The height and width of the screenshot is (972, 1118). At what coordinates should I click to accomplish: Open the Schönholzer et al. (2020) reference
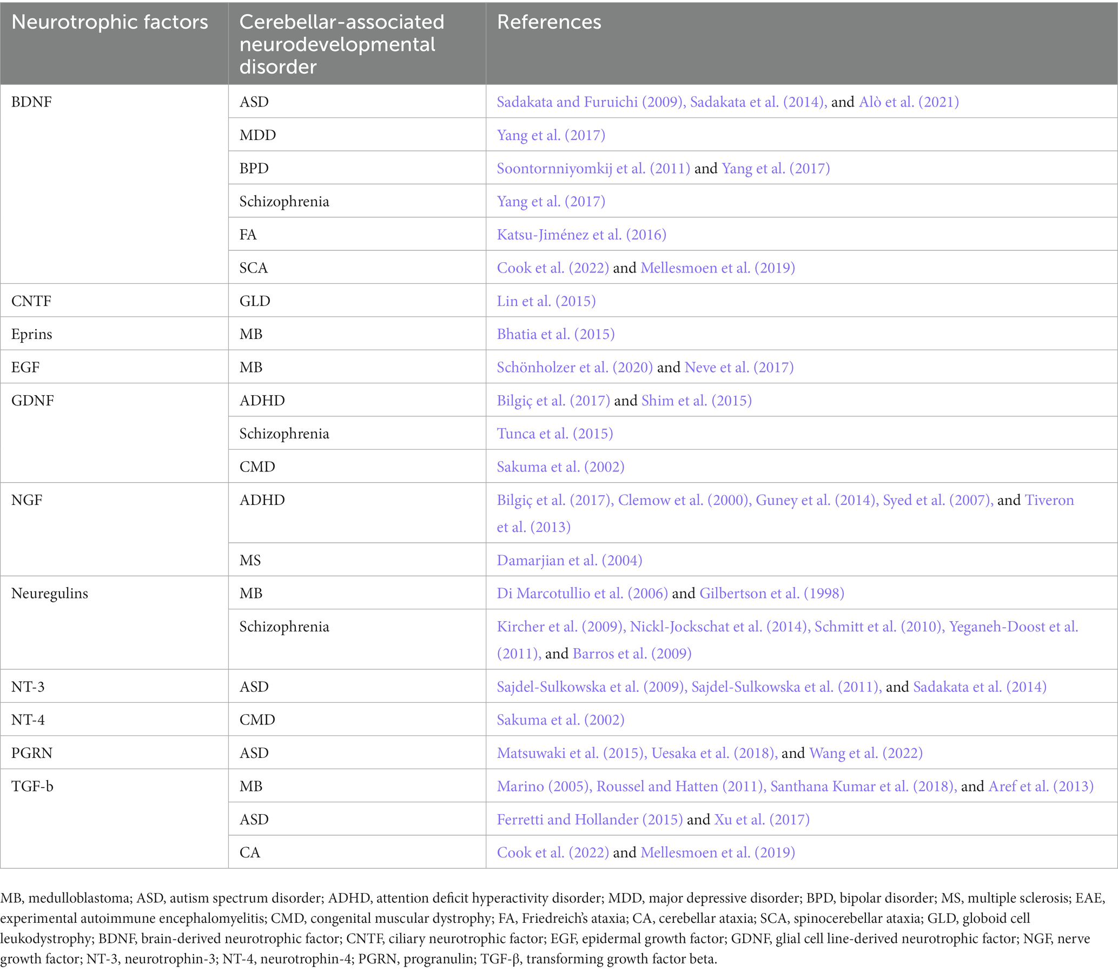click(x=575, y=367)
